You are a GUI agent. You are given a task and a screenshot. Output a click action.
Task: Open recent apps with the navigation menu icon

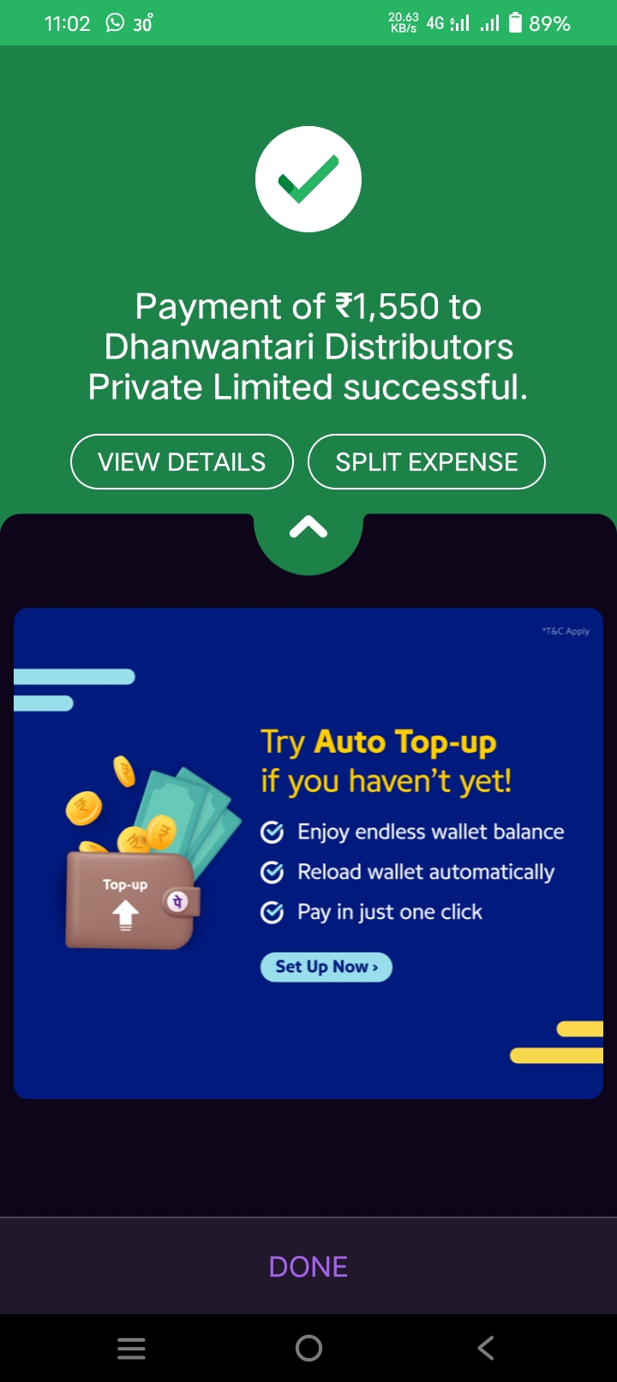click(131, 1349)
